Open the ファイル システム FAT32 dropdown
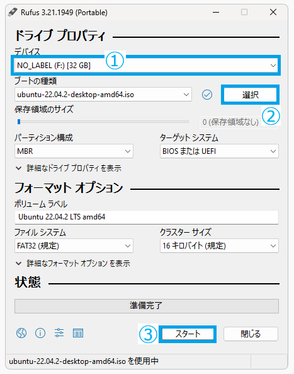294x374 pixels. (x=74, y=246)
